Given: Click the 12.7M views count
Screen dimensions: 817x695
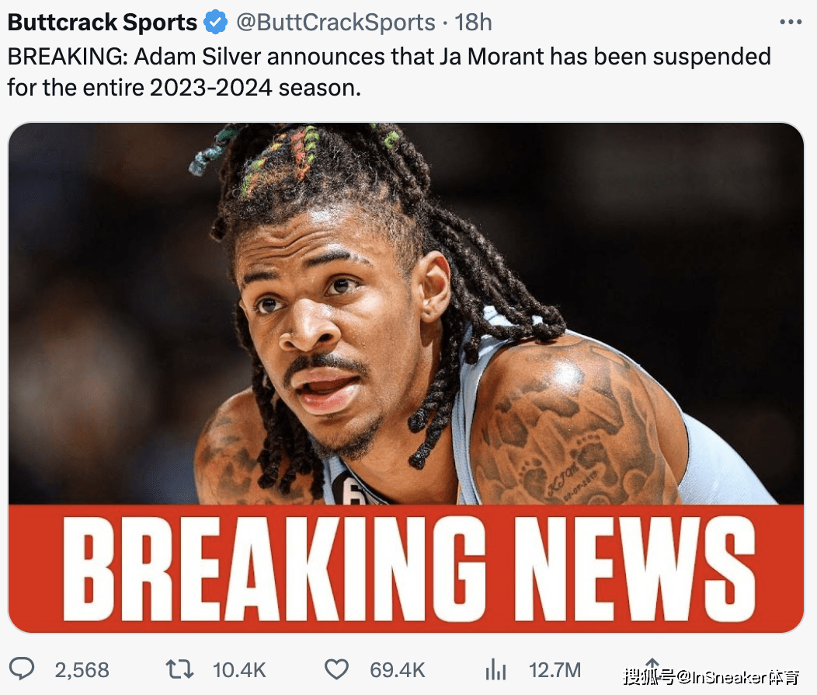Looking at the screenshot, I should pos(555,670).
